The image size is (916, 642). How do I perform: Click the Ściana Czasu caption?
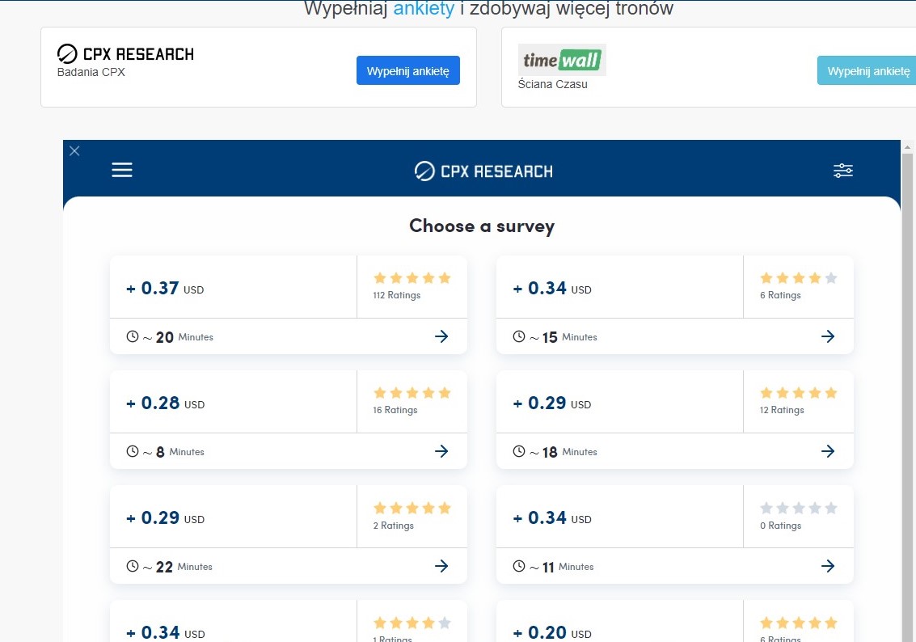tap(553, 84)
